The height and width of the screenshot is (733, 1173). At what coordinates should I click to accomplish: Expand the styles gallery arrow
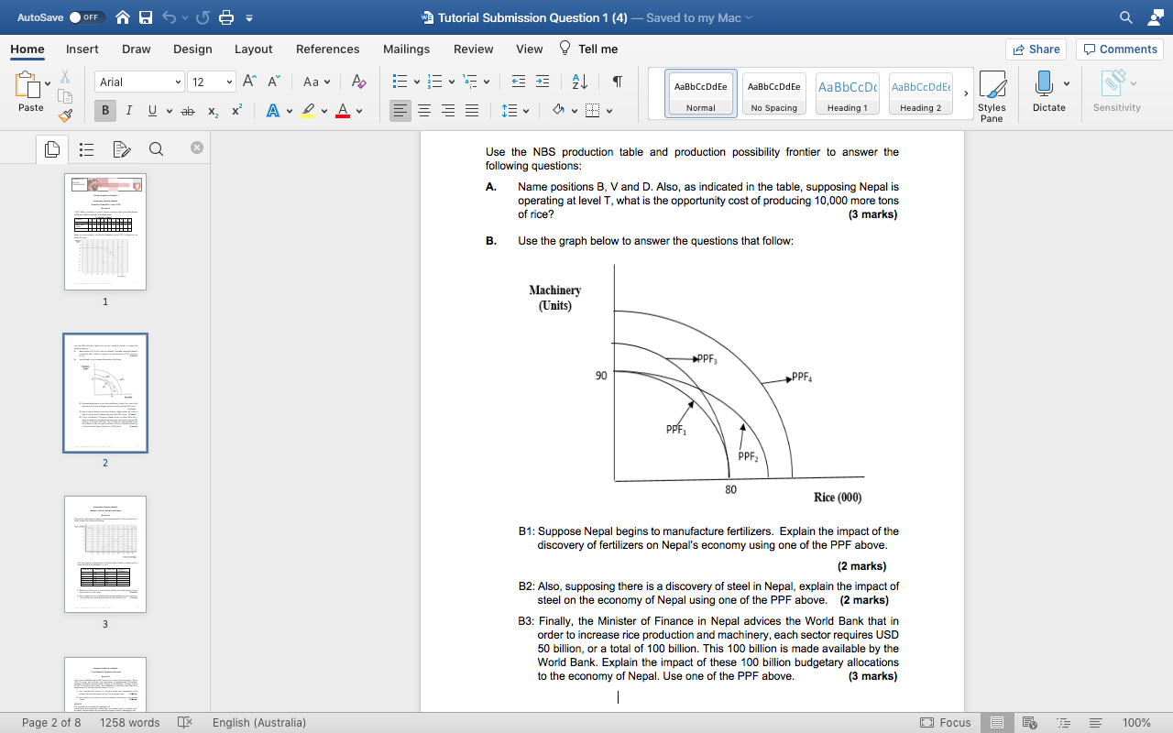coord(966,93)
